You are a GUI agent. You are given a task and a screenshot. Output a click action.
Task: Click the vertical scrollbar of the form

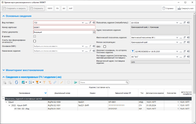click(x=194, y=54)
